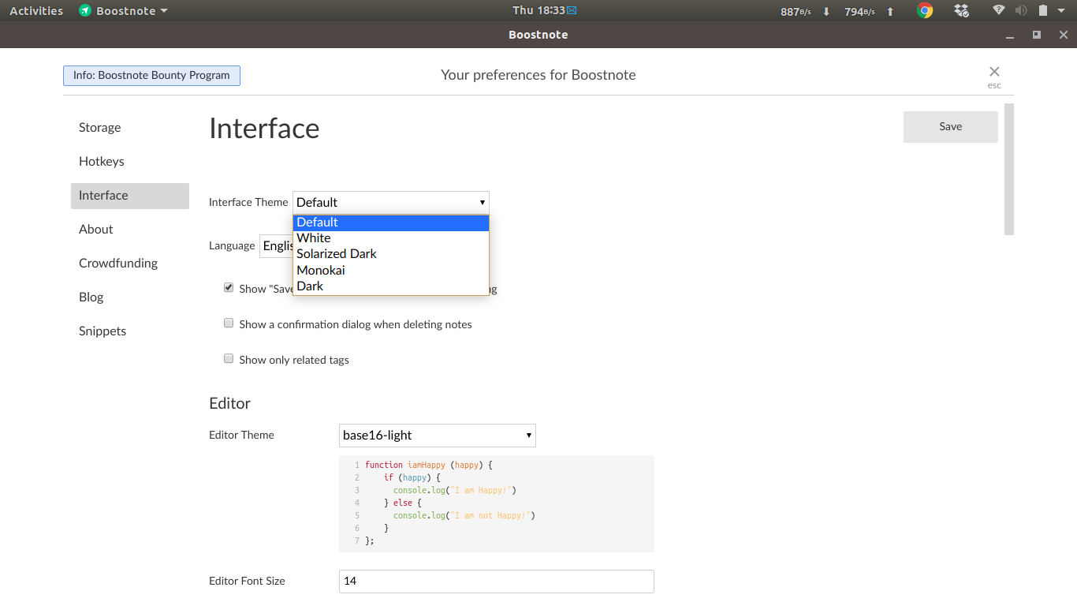Choose the White theme option
1077x606 pixels.
click(x=390, y=238)
